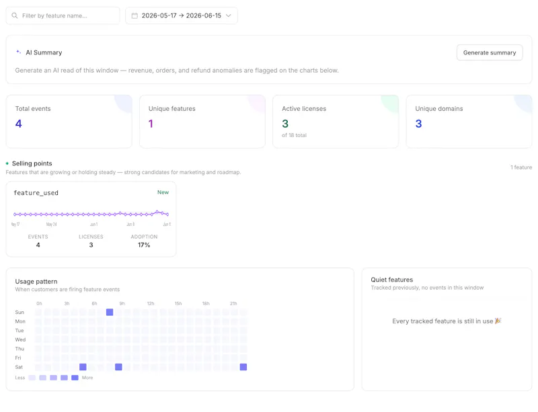Screen dimensions: 538x412
Task: Click the Active licenses card label
Action: [x=304, y=109]
